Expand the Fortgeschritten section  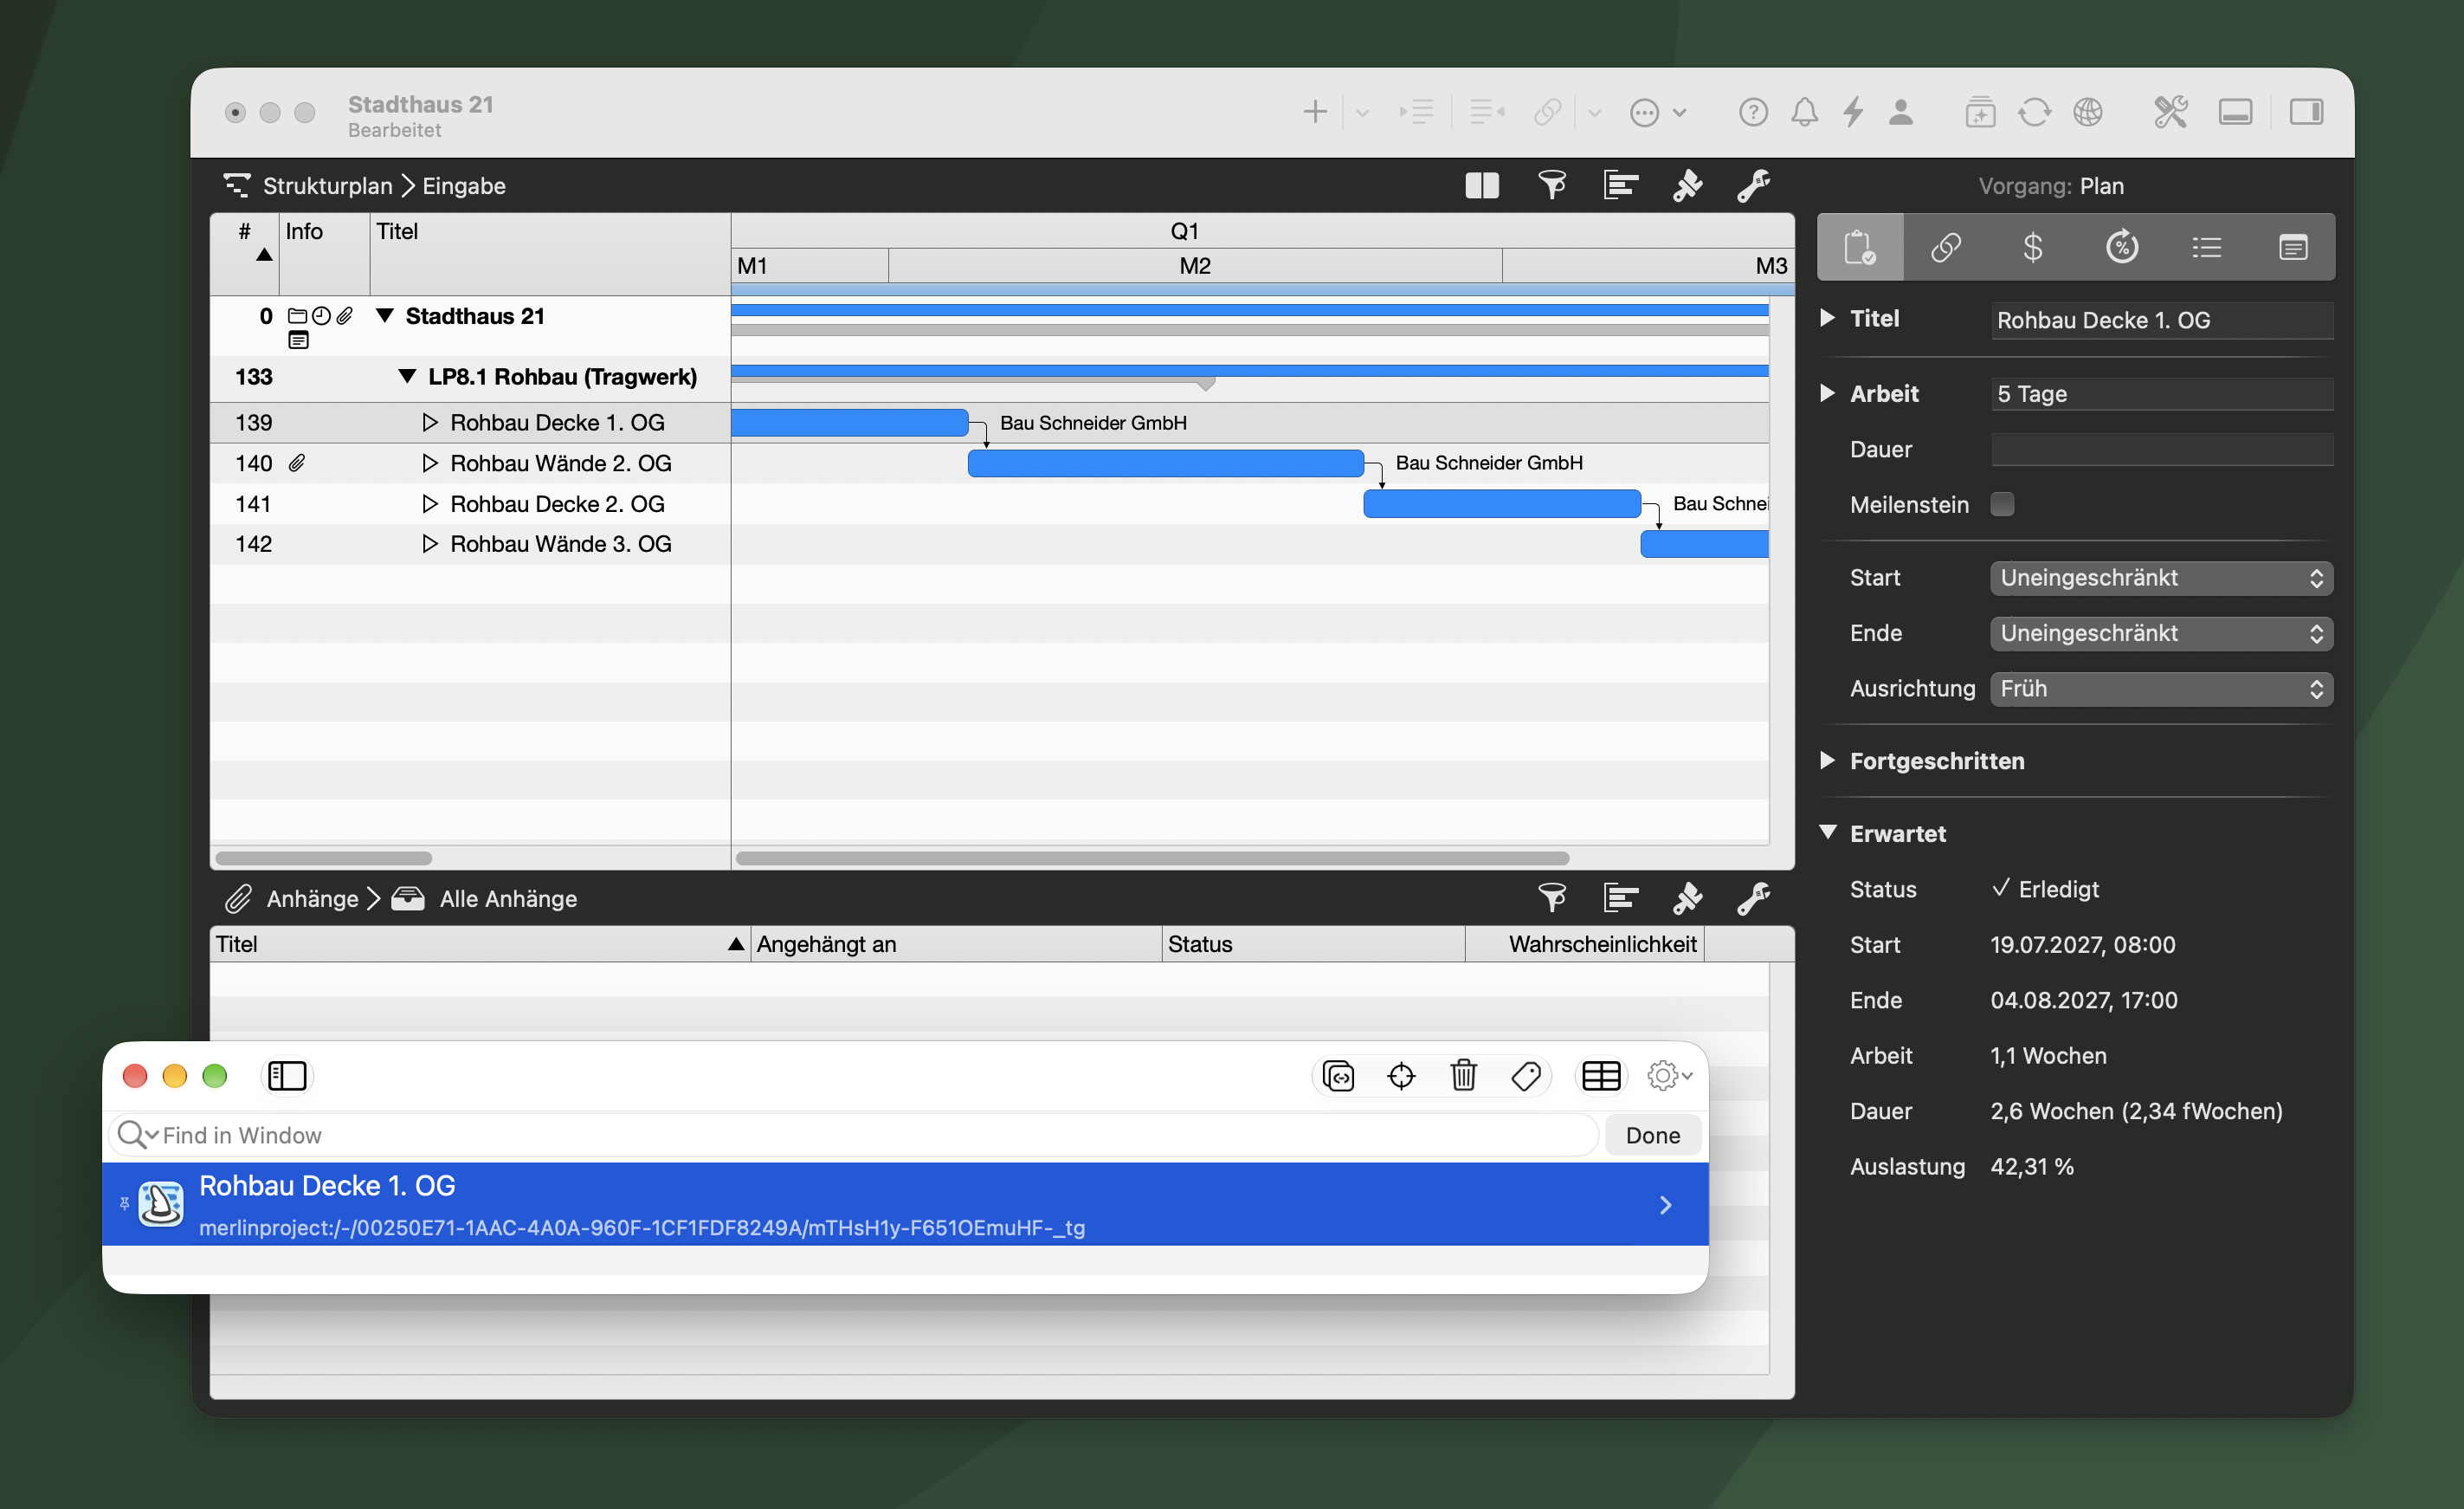(x=1827, y=761)
